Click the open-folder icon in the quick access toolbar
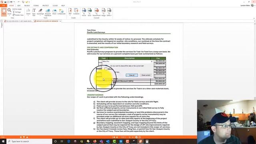 5,2
